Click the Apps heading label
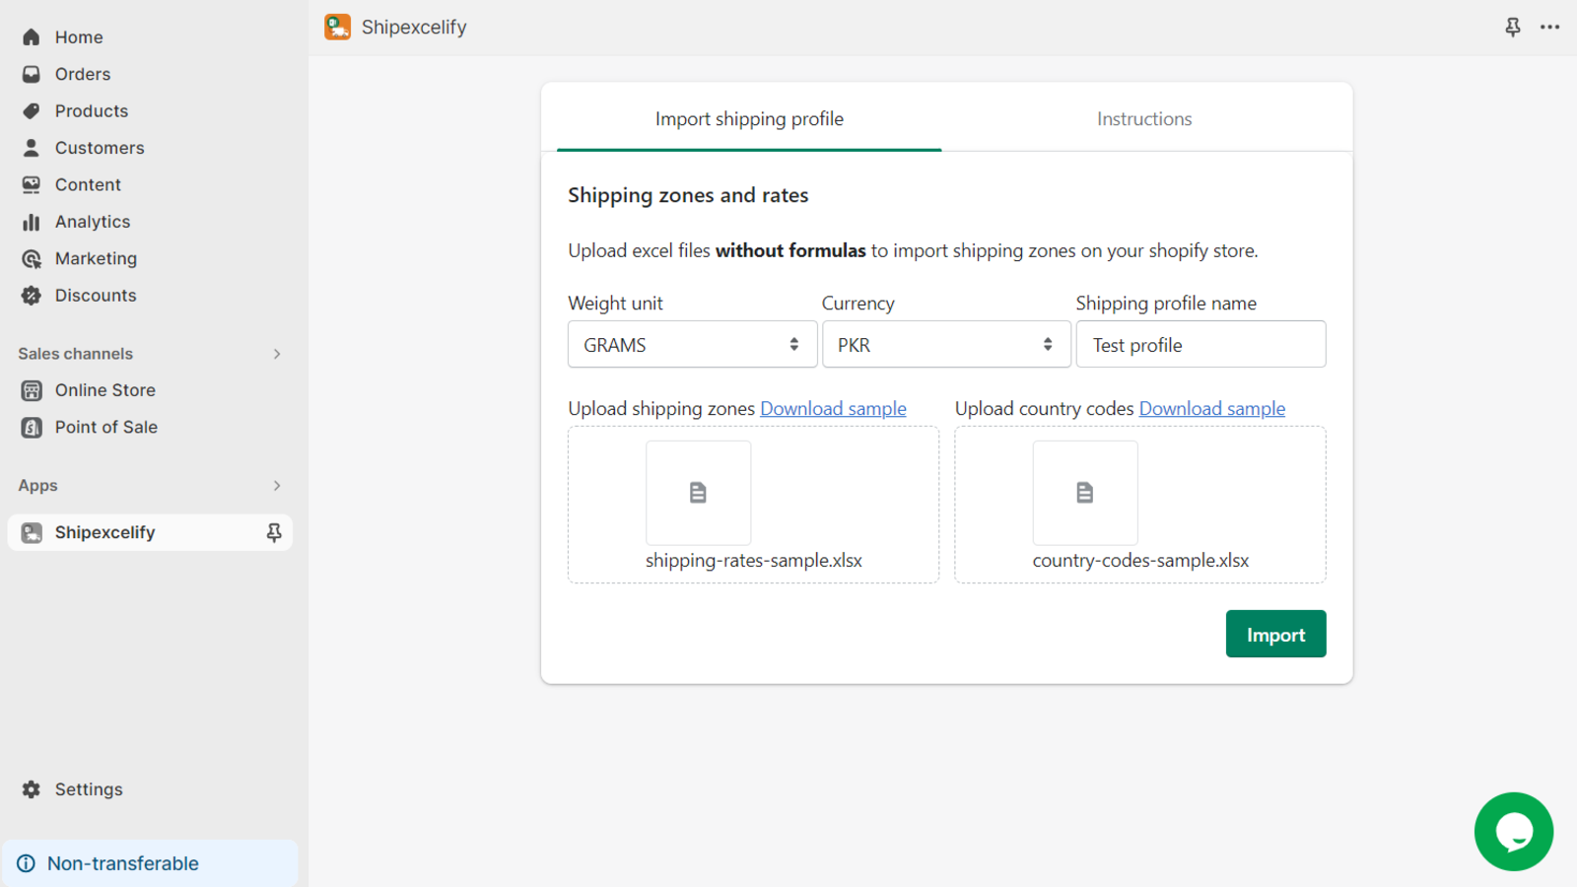 pos(37,486)
